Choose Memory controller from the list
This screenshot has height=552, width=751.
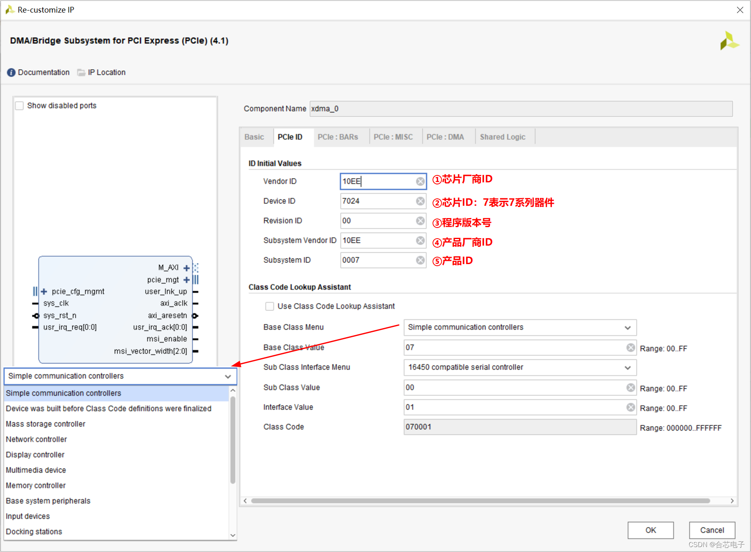116,486
